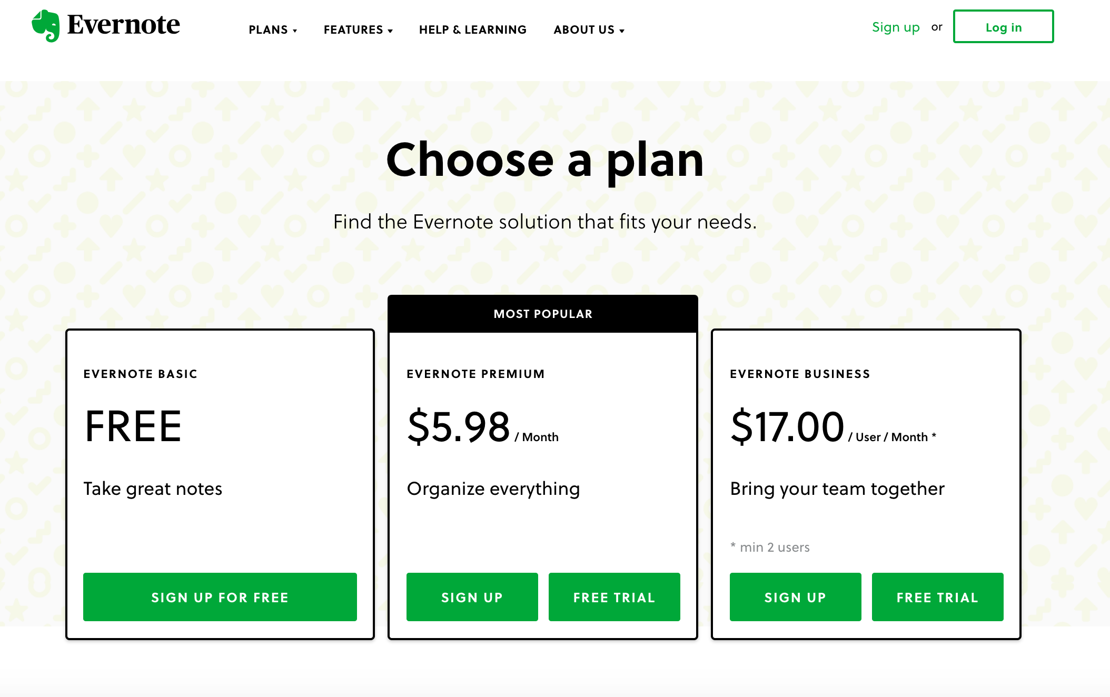This screenshot has height=697, width=1110.
Task: Click Sign Up For Free button
Action: [x=220, y=597]
